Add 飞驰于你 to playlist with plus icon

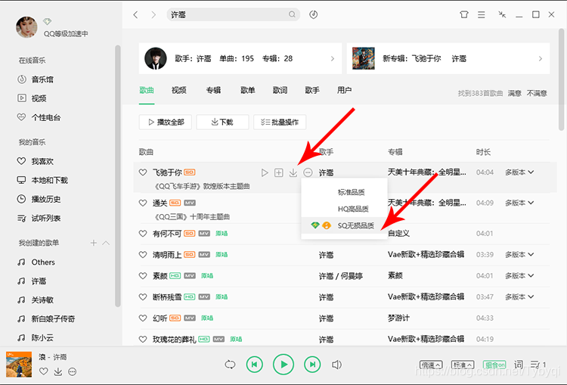(x=279, y=172)
